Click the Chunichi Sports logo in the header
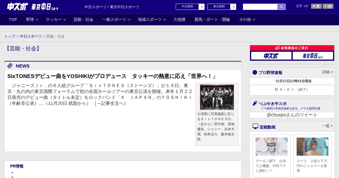This screenshot has width=339, height=178. (17, 6)
